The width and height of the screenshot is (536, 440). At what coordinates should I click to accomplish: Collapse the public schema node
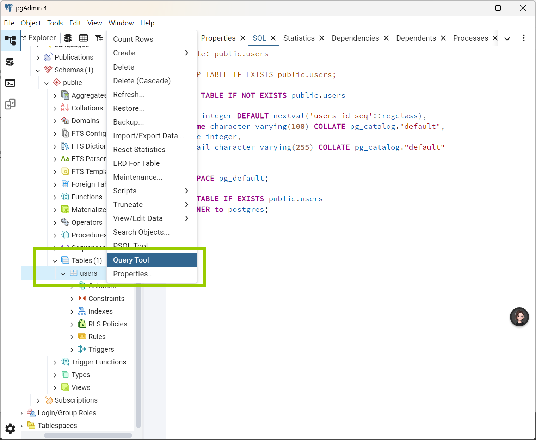46,83
